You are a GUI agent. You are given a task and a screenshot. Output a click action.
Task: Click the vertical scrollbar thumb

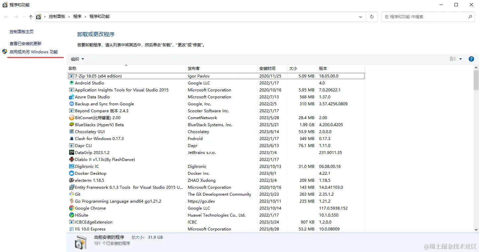point(476,80)
